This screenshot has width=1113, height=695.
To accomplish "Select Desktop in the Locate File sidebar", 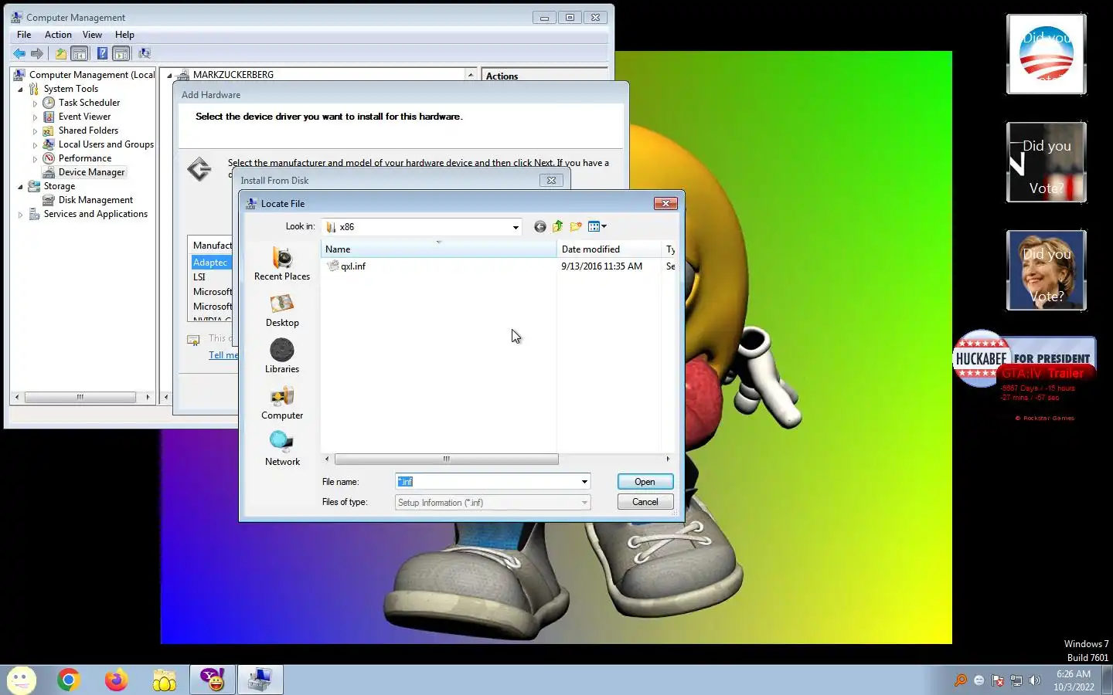I will (282, 310).
